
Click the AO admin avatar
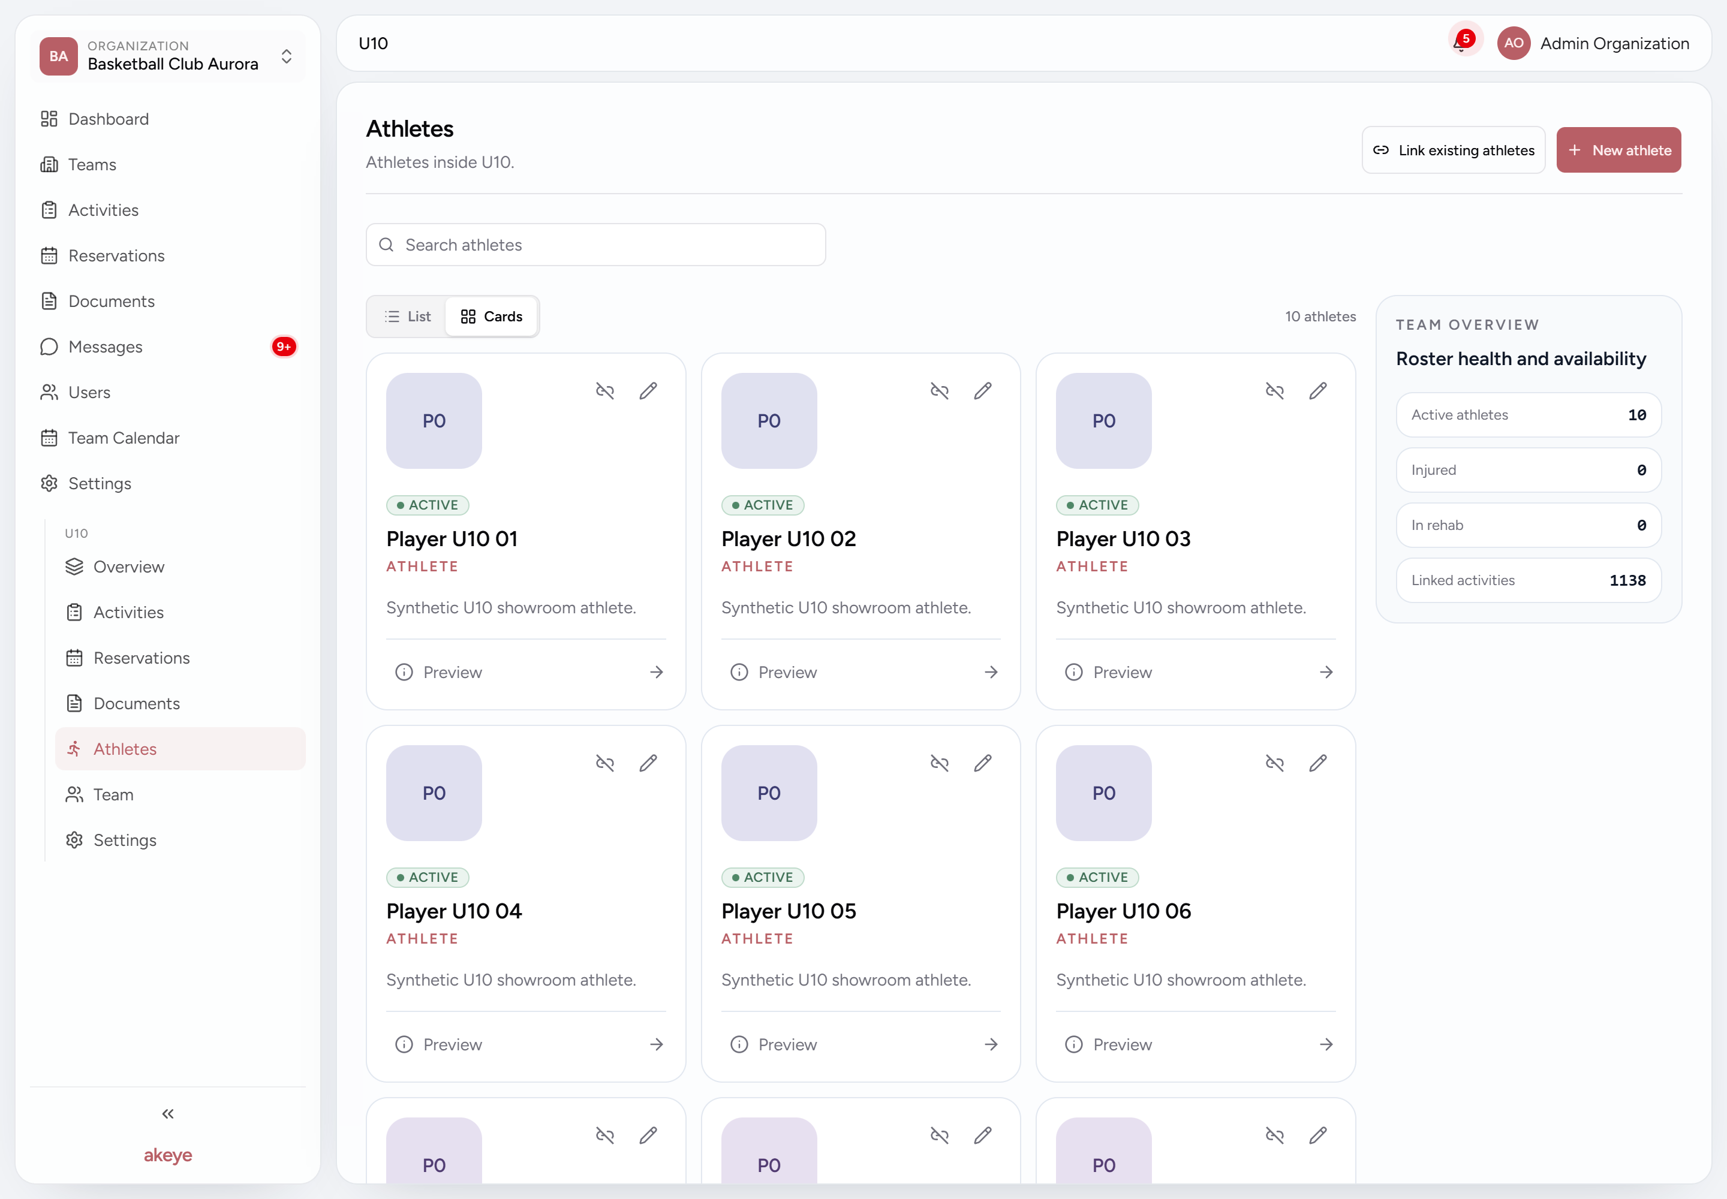coord(1514,43)
